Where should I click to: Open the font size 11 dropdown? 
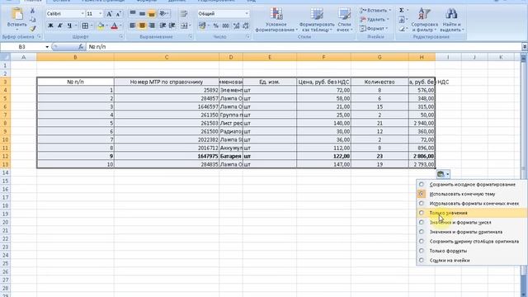coord(101,14)
